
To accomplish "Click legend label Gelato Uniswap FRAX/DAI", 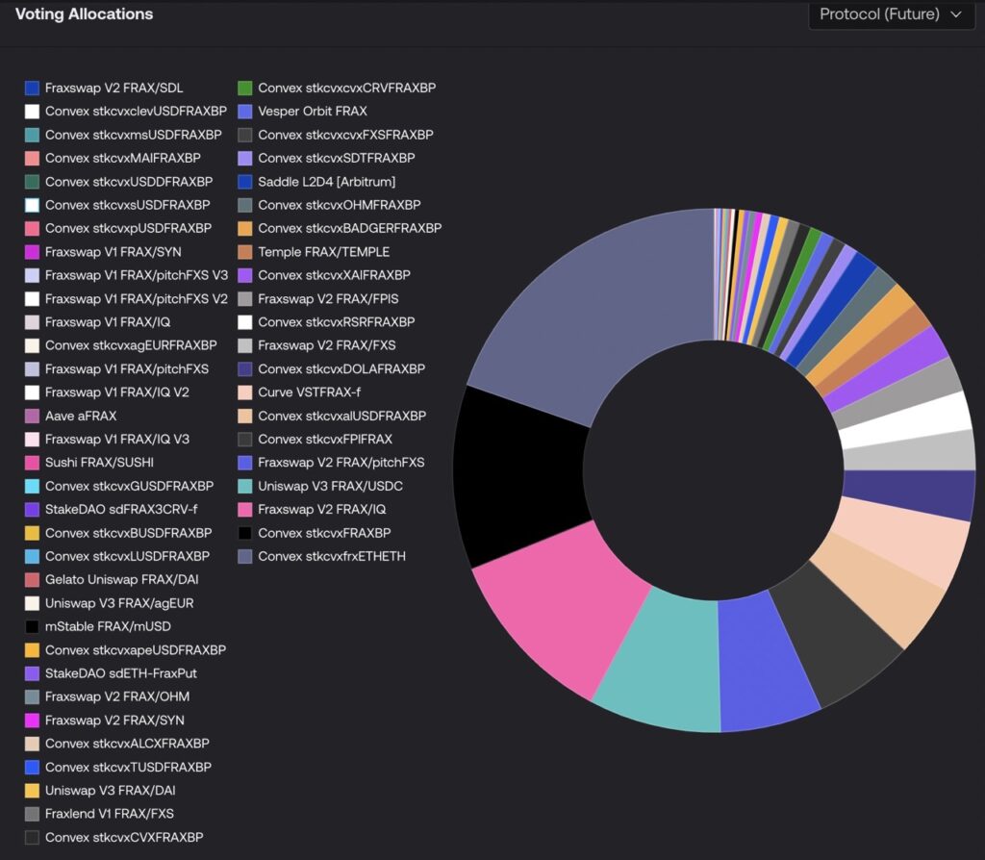I will pos(122,580).
